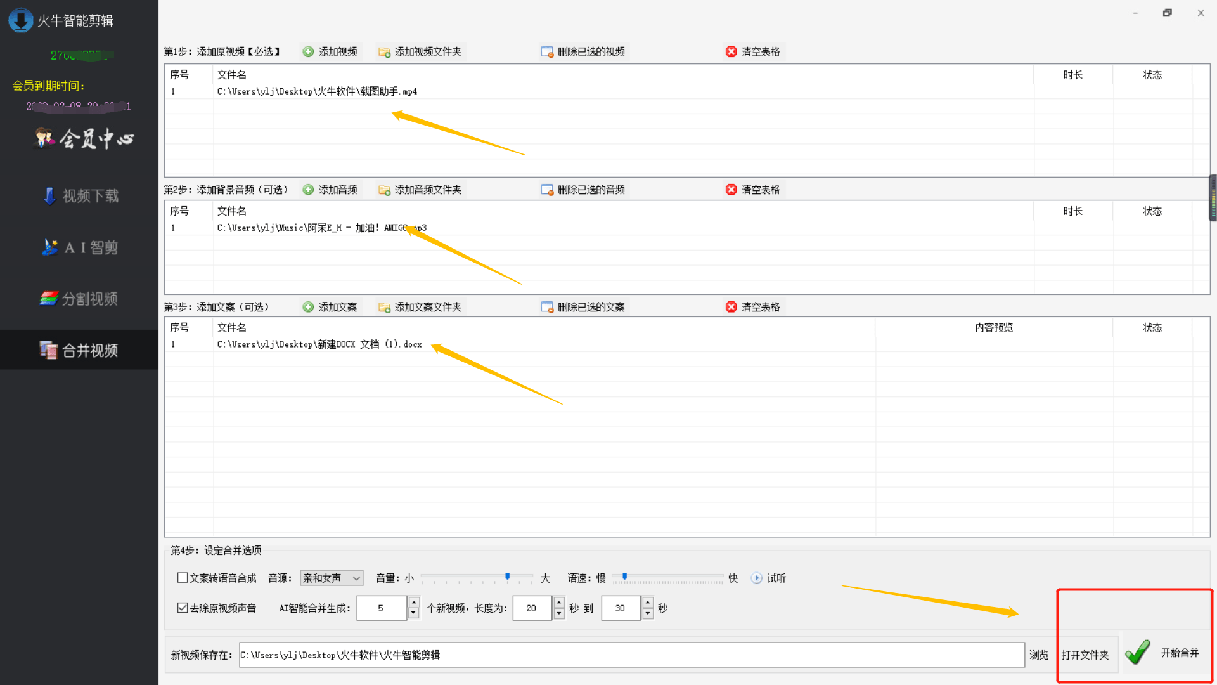1217x685 pixels.
Task: Click 时长 column header in video table
Action: (x=1072, y=75)
